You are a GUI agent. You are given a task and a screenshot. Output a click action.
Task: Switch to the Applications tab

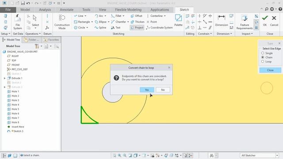pyautogui.click(x=160, y=10)
